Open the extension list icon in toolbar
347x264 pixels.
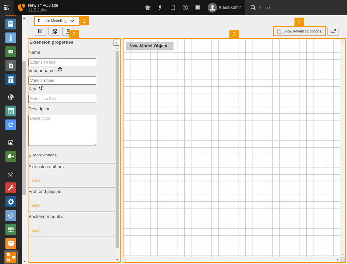(x=41, y=31)
